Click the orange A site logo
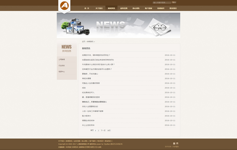This screenshot has width=237, height=150. click(64, 6)
